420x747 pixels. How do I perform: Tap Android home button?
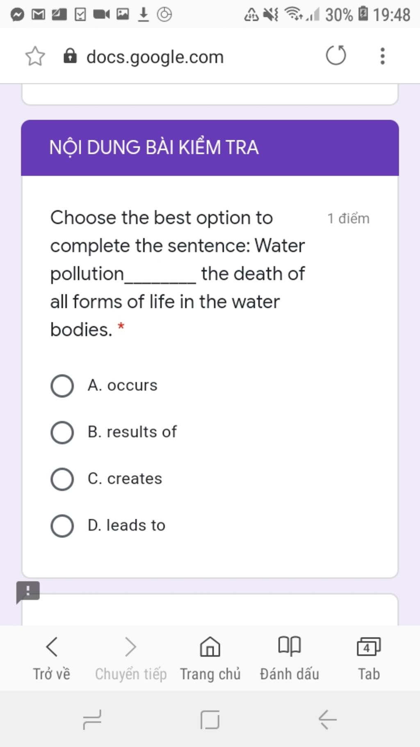210,720
